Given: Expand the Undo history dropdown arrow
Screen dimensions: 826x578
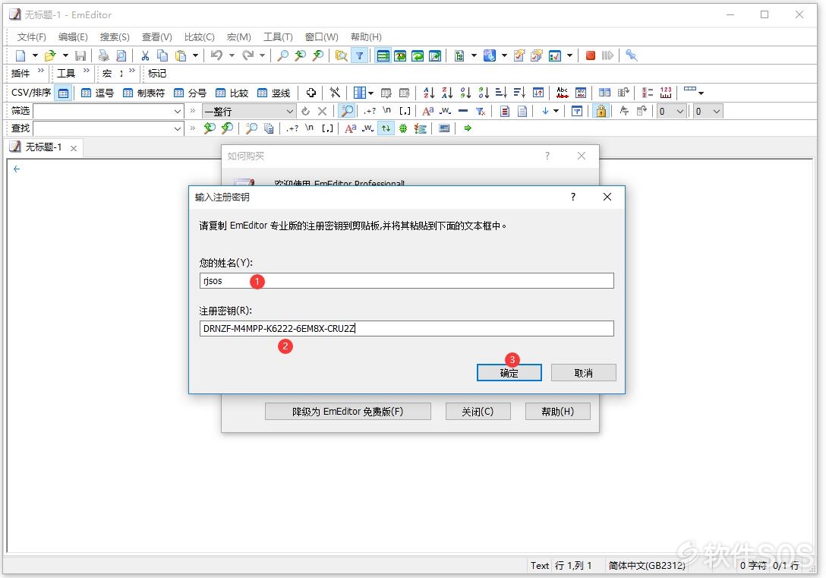Looking at the screenshot, I should click(232, 55).
